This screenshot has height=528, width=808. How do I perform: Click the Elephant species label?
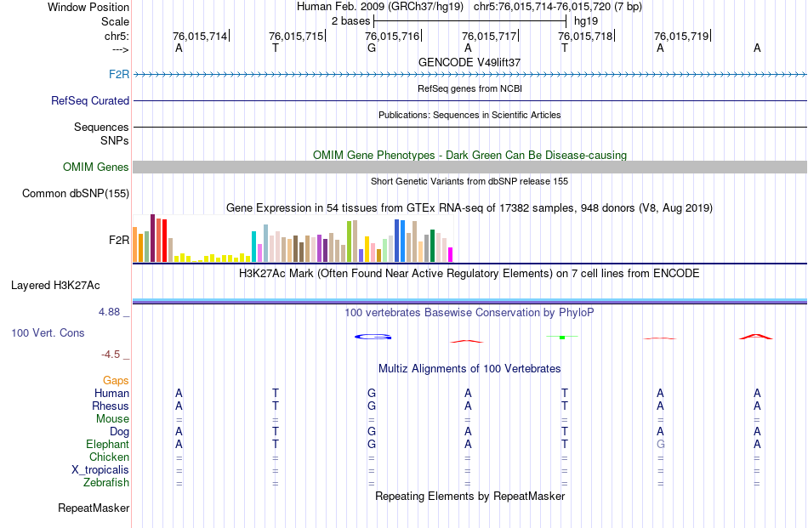pyautogui.click(x=107, y=444)
